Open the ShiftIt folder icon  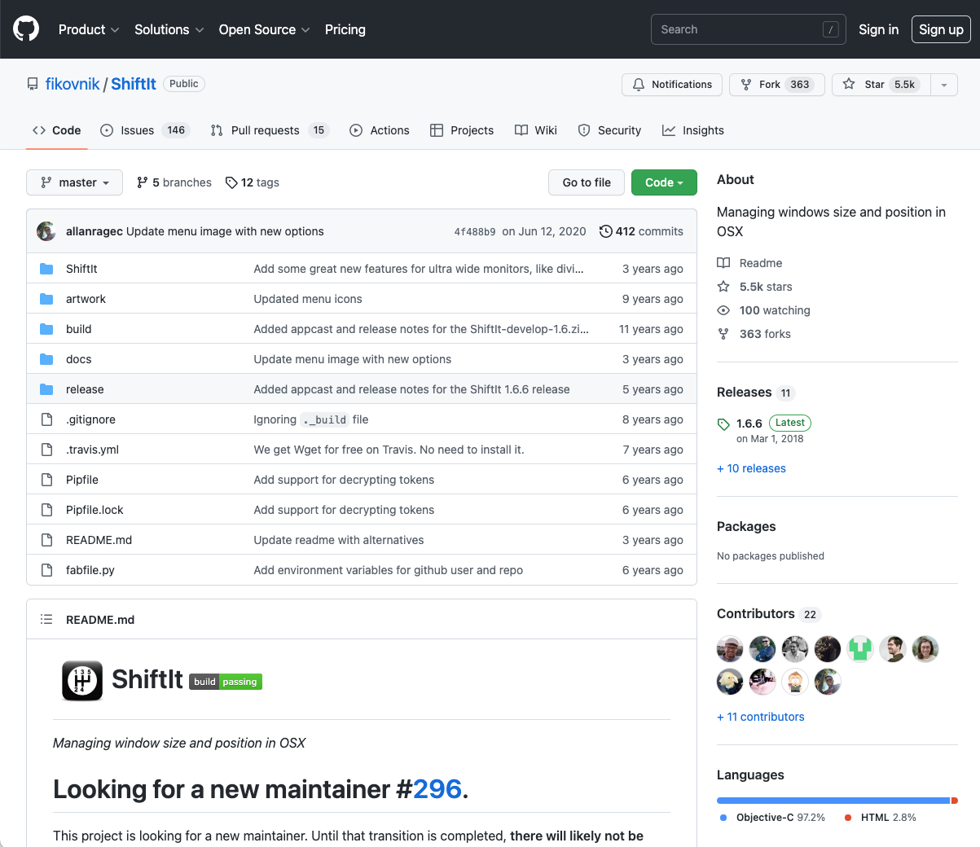pyautogui.click(x=46, y=269)
